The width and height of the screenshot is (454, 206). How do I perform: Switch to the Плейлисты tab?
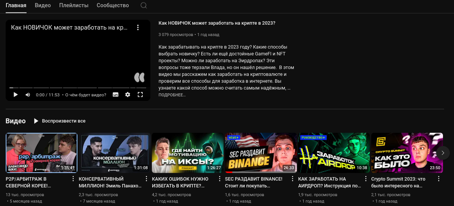[74, 5]
